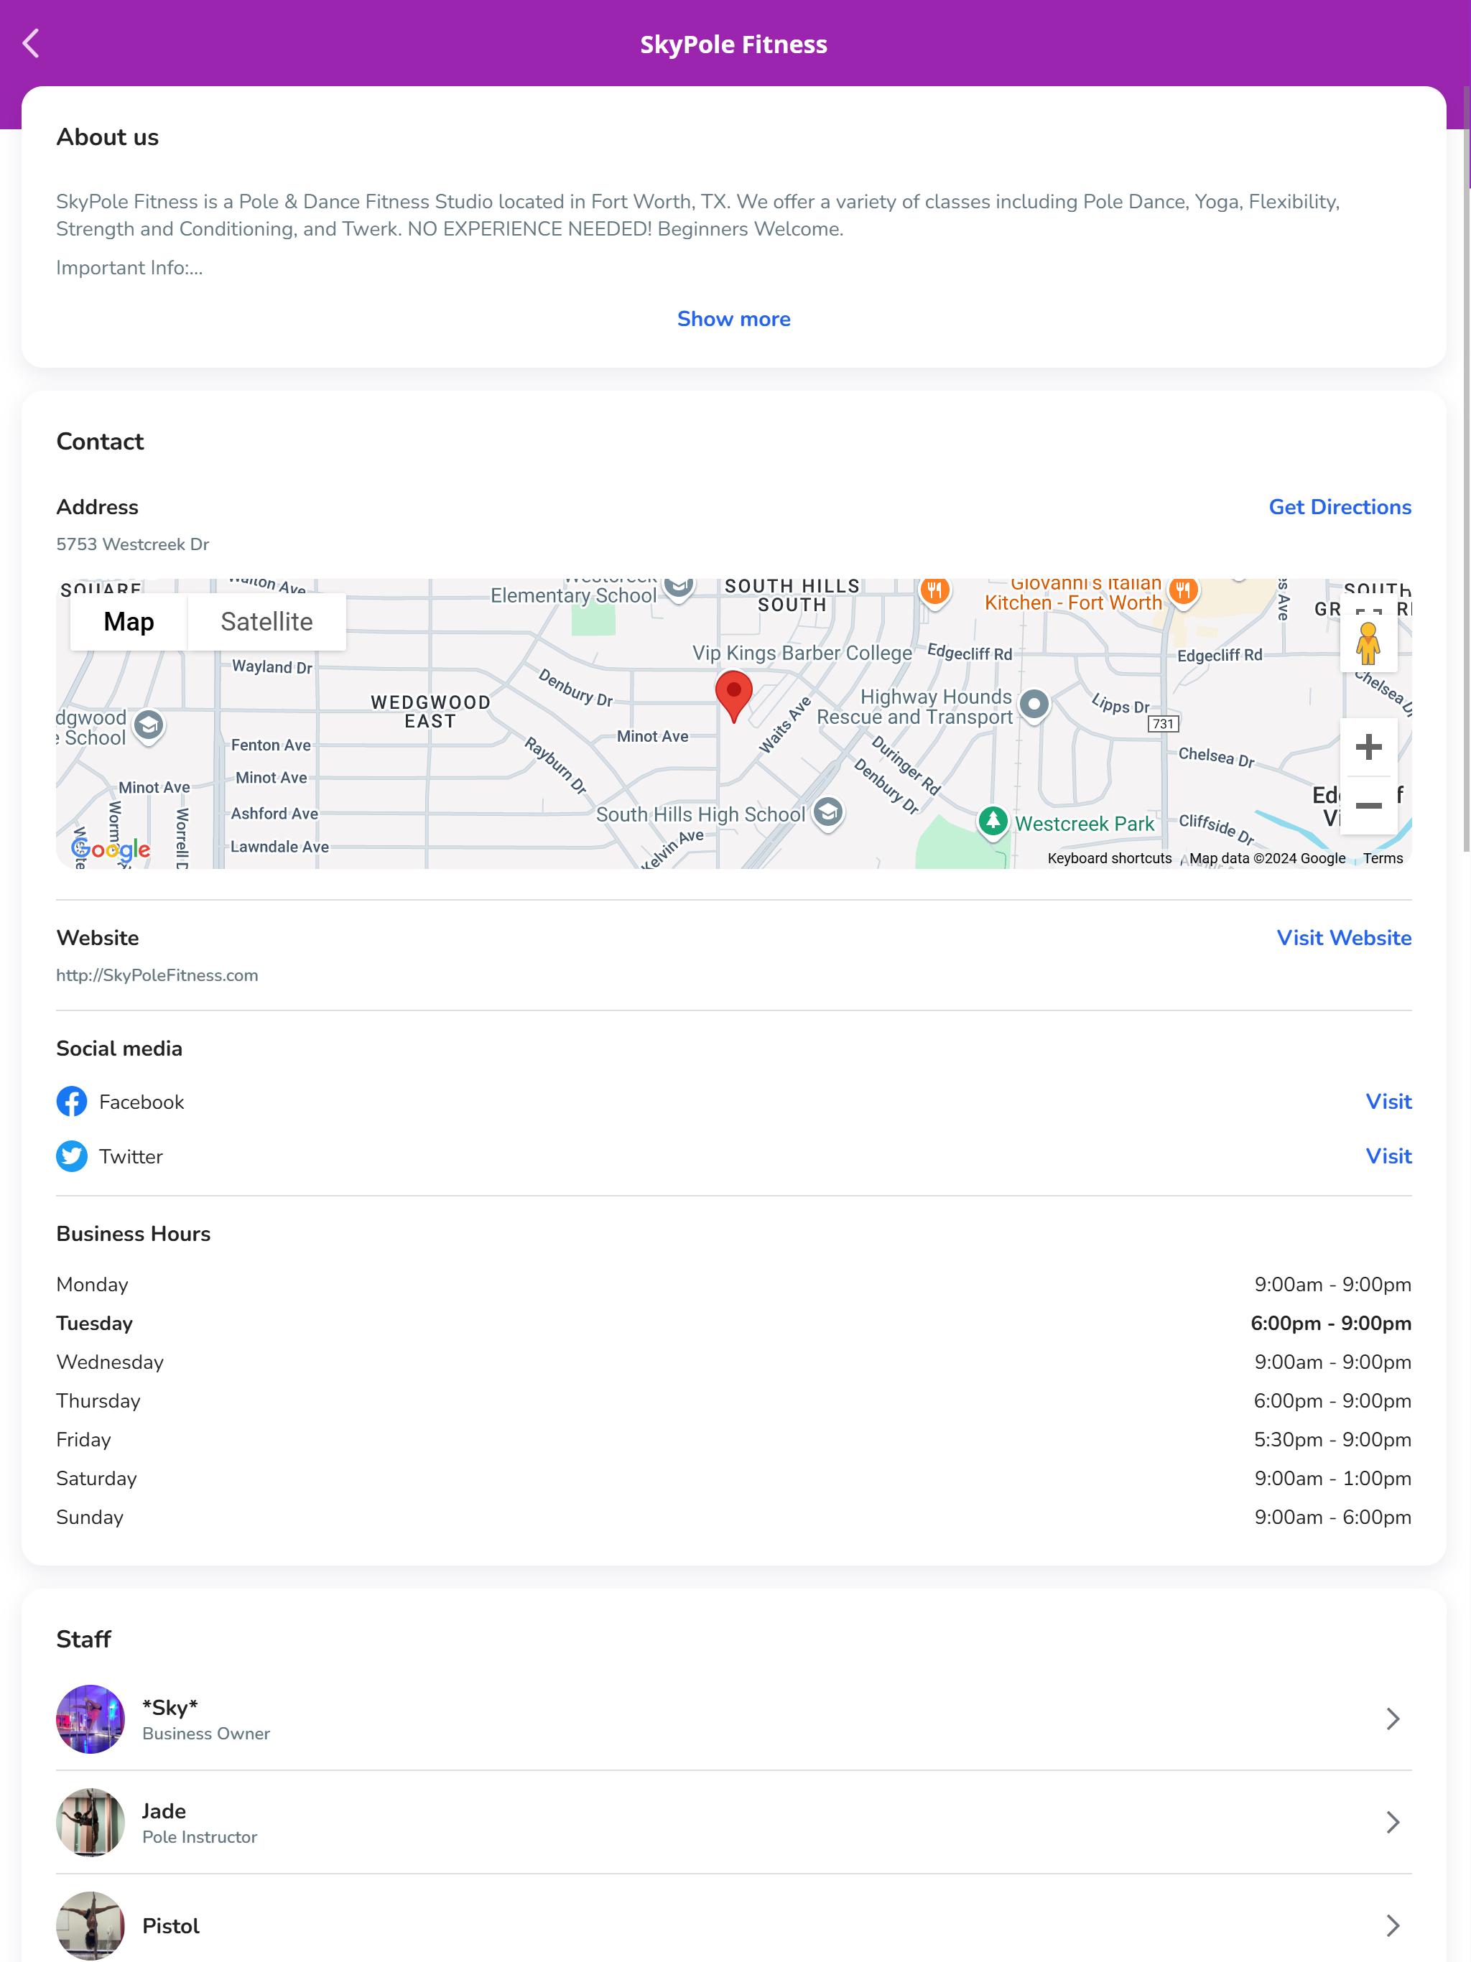Click Giovanni's Italian Kitchen restaurant marker
The height and width of the screenshot is (1962, 1471).
pyautogui.click(x=1183, y=589)
